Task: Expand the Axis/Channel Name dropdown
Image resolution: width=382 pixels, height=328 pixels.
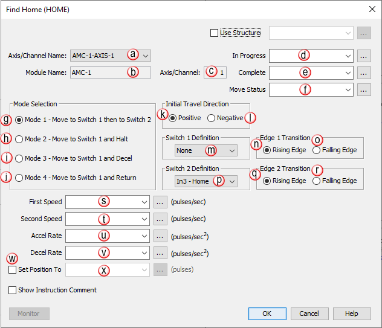Action: (x=146, y=56)
